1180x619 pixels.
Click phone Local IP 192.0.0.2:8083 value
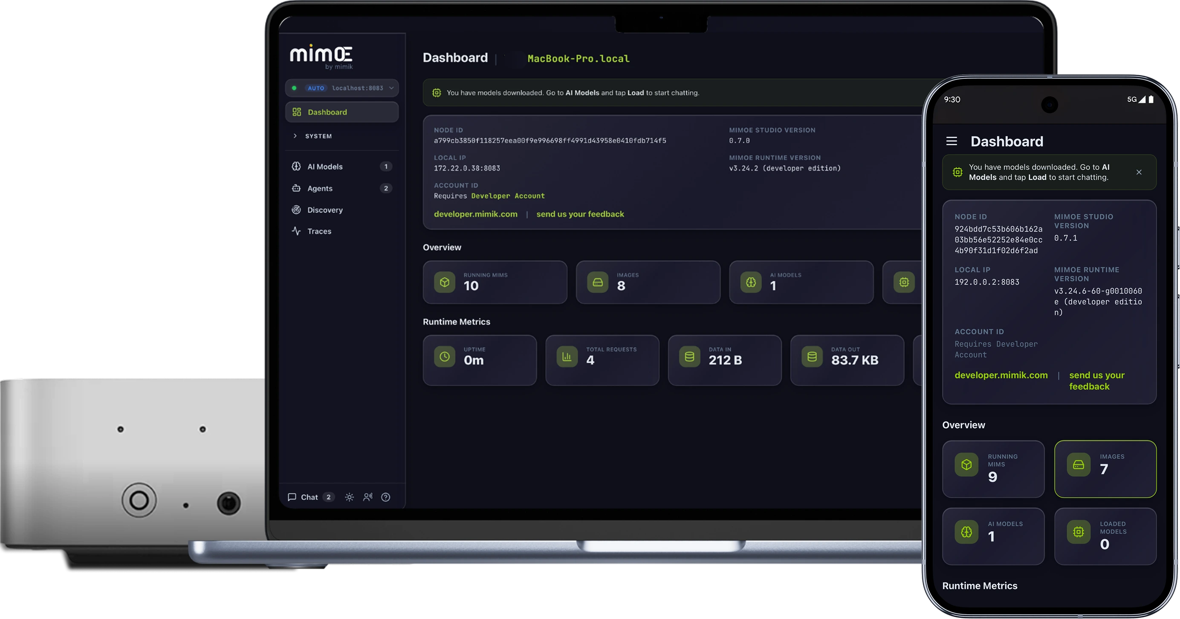pyautogui.click(x=987, y=282)
